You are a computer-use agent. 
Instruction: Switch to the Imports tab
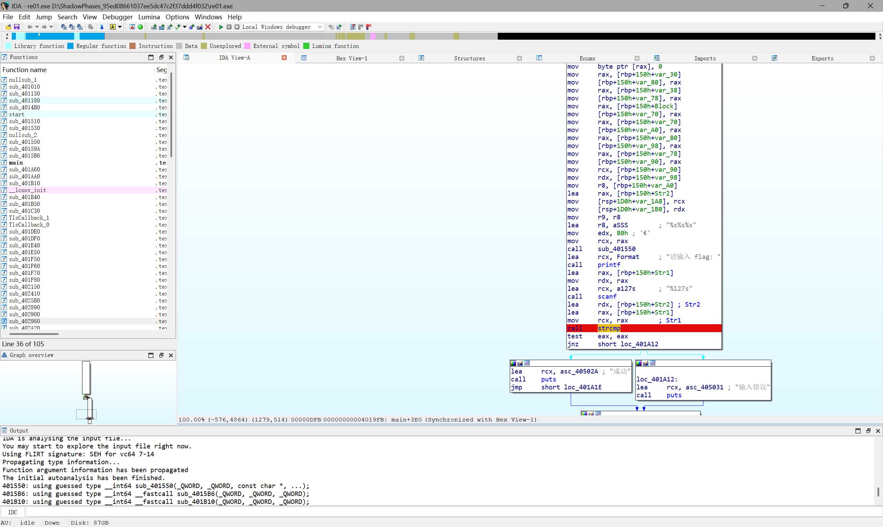(705, 58)
